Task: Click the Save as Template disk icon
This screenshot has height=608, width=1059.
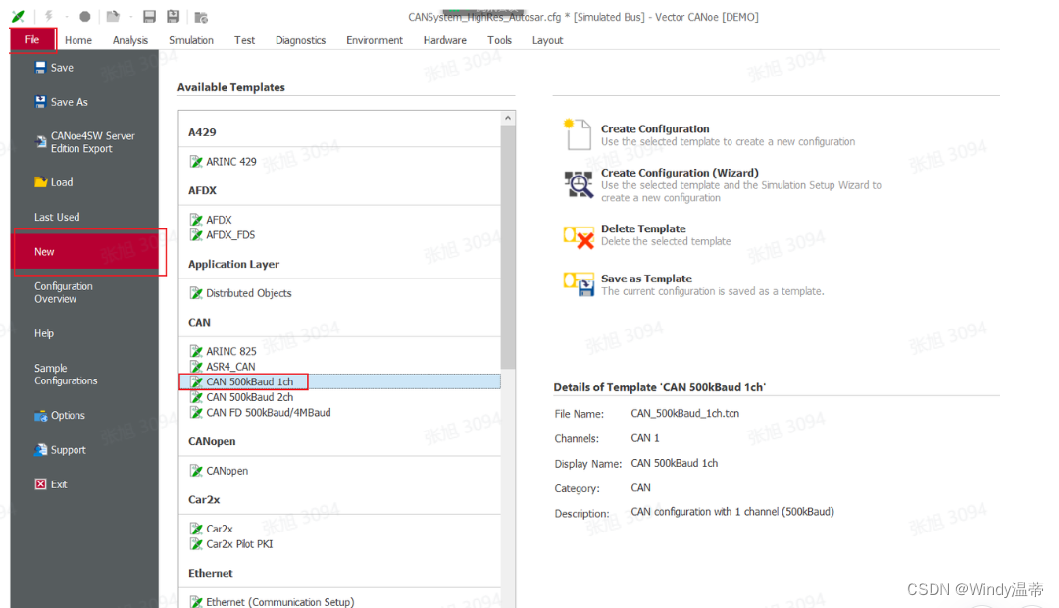Action: click(x=579, y=283)
